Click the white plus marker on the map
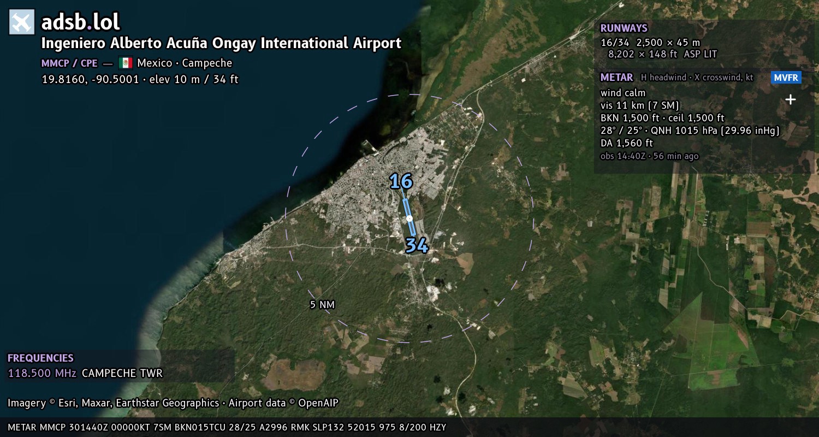The height and width of the screenshot is (437, 819). coord(790,99)
